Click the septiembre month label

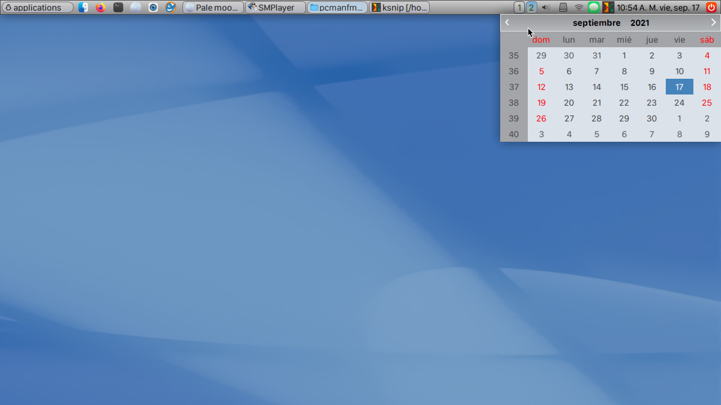597,23
